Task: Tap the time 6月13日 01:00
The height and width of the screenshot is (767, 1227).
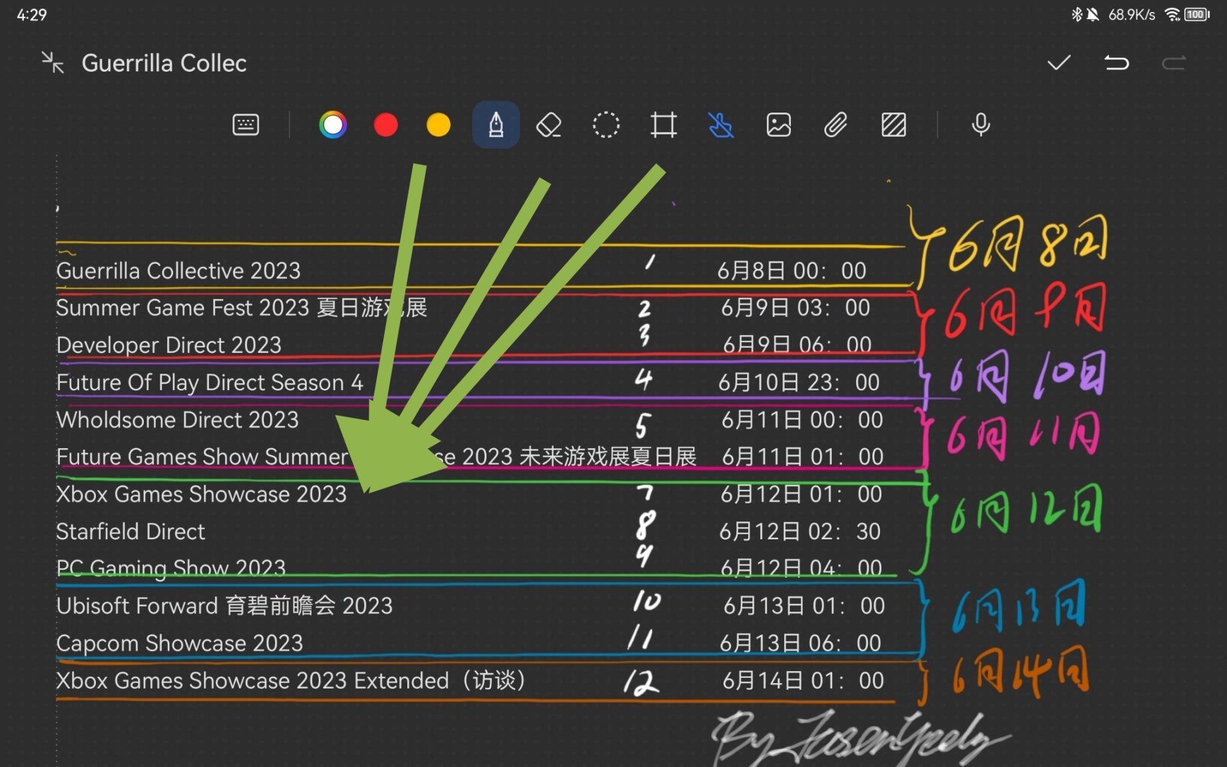Action: click(804, 606)
